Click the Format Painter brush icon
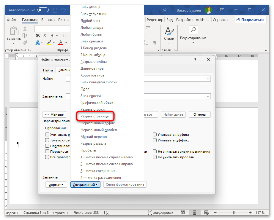This screenshot has width=274, height=220. [x=25, y=42]
